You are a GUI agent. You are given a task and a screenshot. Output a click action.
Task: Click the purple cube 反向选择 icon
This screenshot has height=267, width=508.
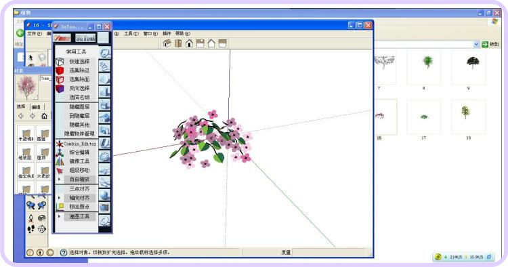[60, 88]
